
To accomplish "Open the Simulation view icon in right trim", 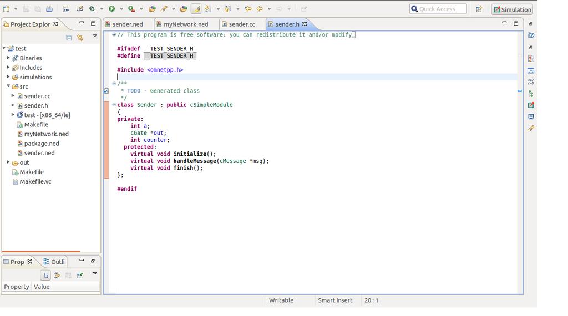I will tap(531, 105).
